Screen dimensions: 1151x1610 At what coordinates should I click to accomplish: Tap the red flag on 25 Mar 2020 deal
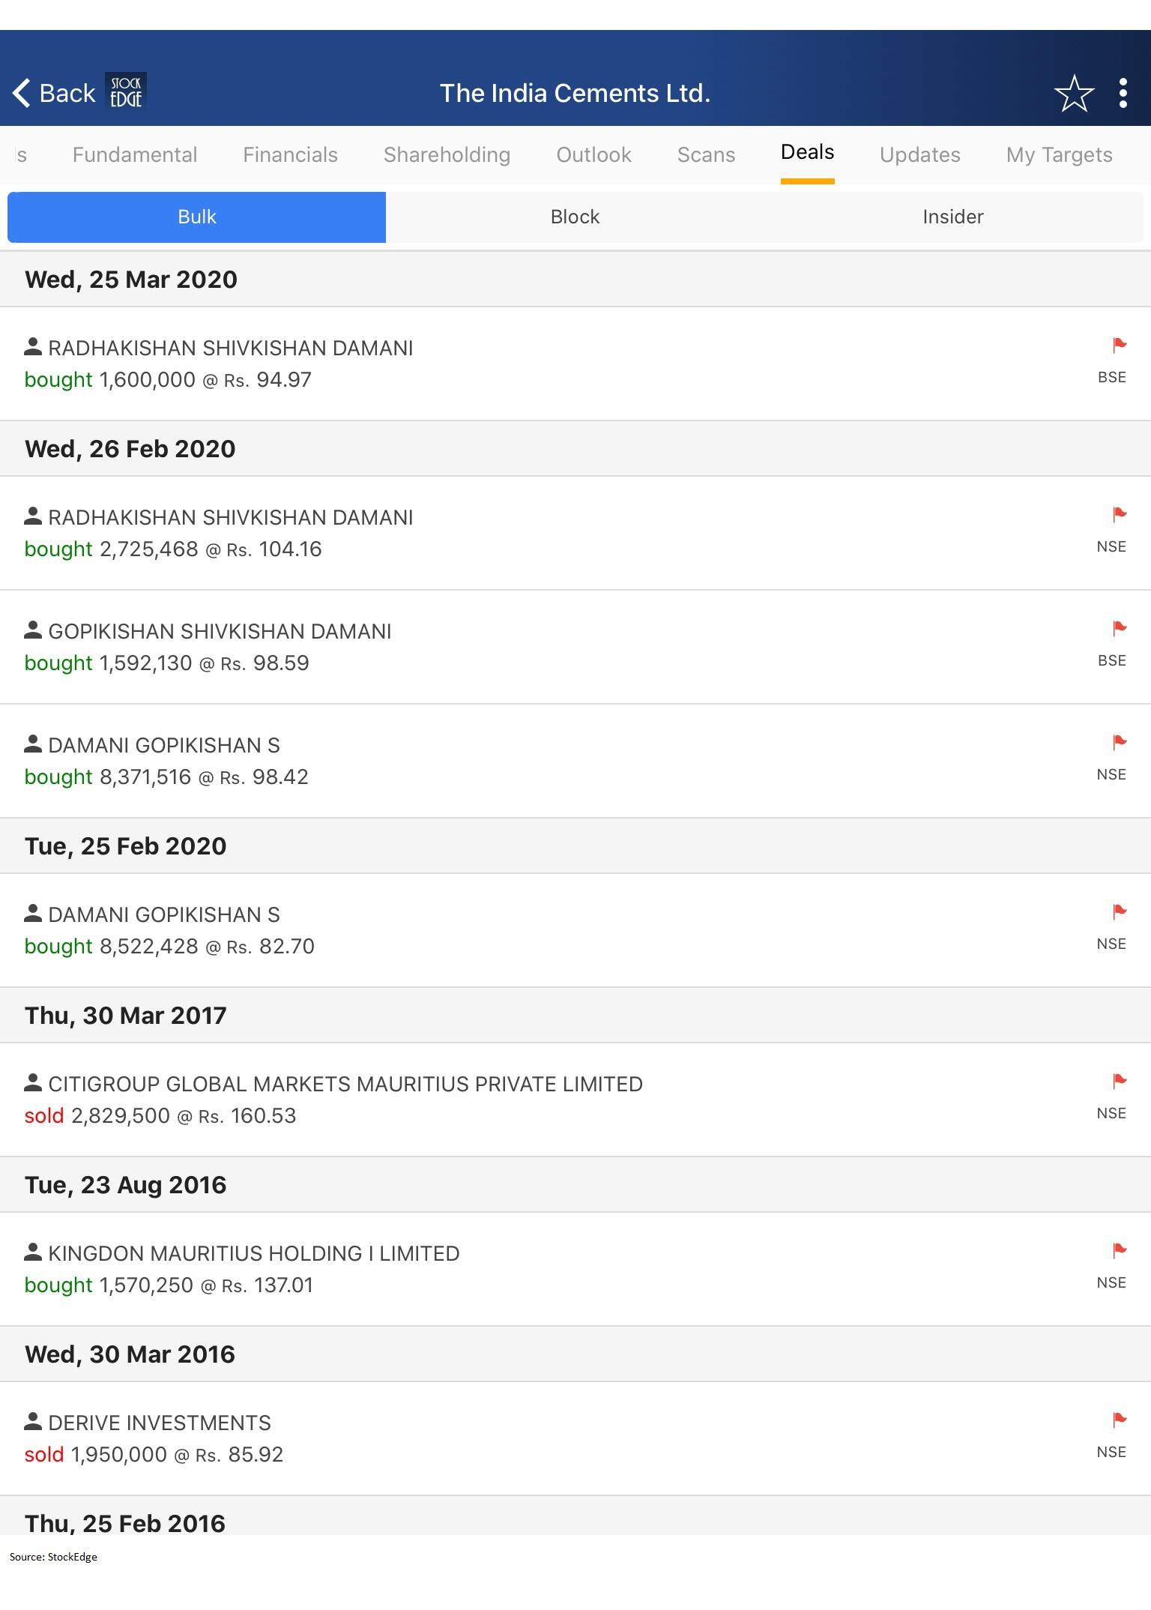pyautogui.click(x=1120, y=346)
